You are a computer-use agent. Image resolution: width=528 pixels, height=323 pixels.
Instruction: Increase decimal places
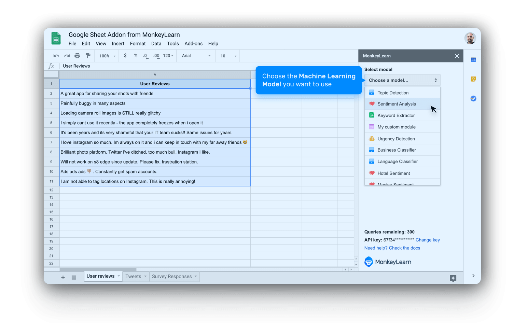pos(156,56)
